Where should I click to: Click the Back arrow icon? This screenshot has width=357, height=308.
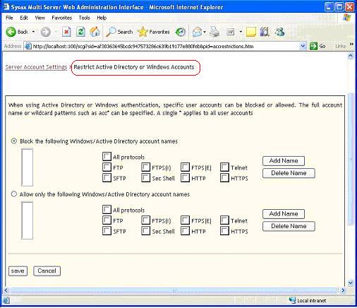11,32
